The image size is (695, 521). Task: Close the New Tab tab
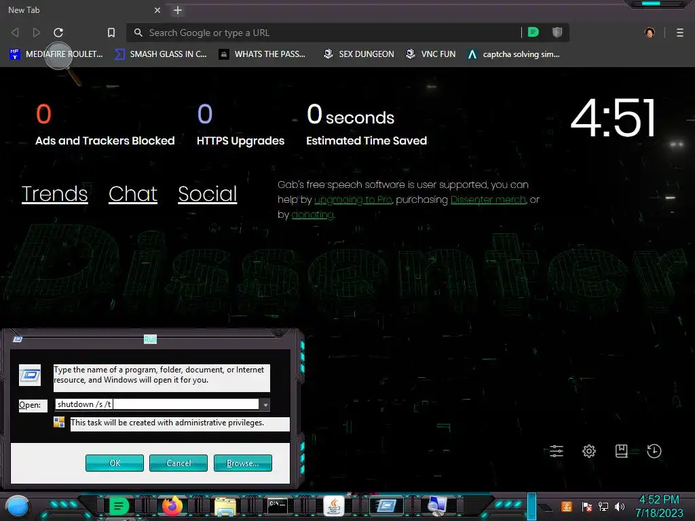pos(157,10)
